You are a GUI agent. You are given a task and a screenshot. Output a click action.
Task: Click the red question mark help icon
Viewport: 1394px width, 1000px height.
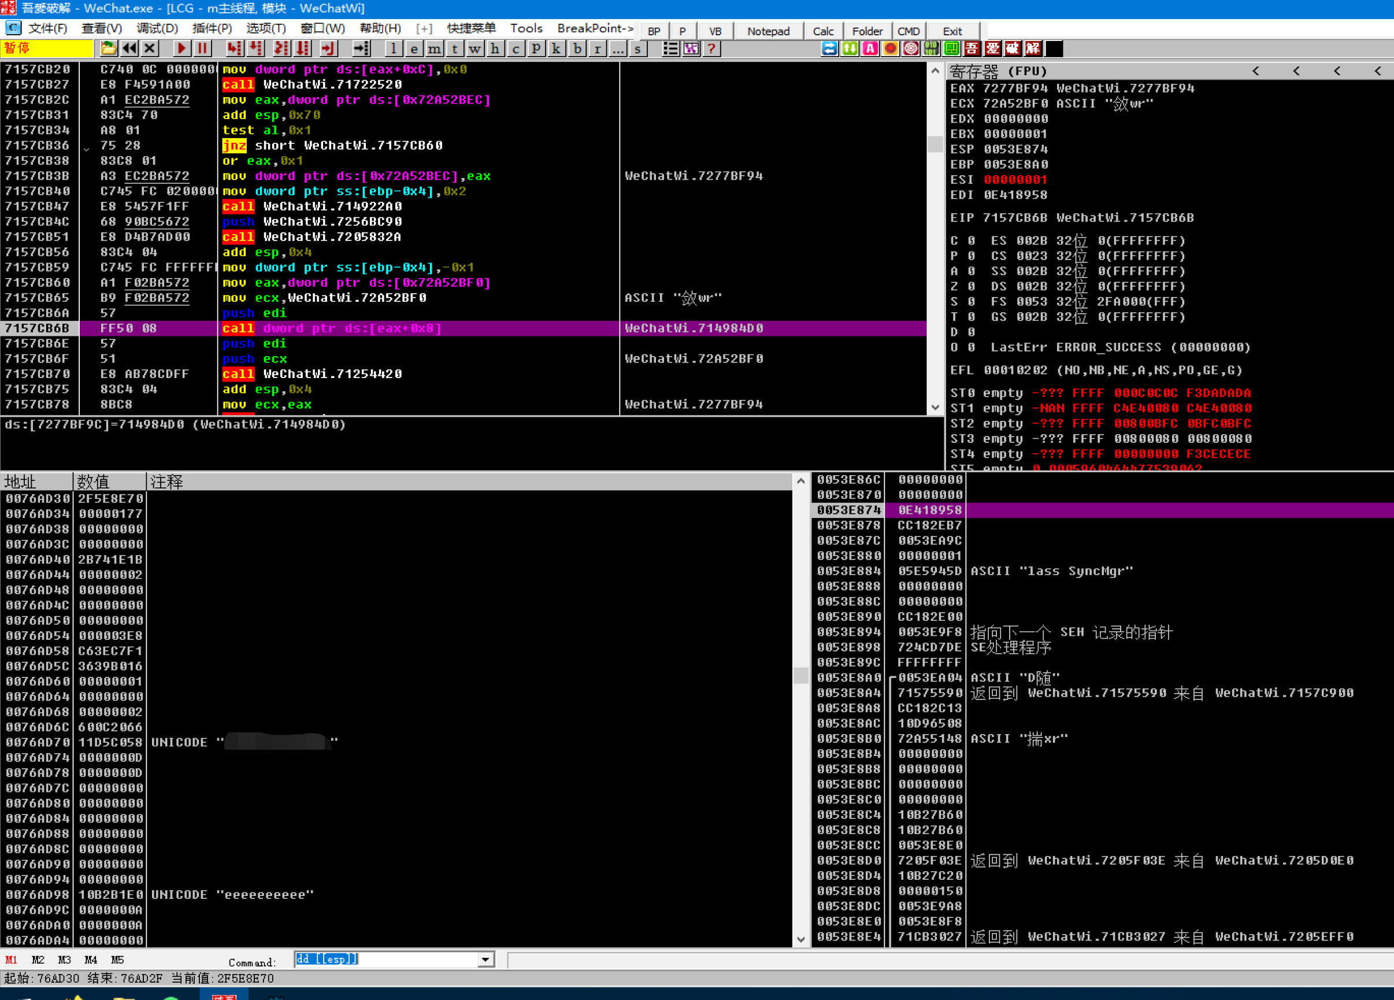coord(712,49)
